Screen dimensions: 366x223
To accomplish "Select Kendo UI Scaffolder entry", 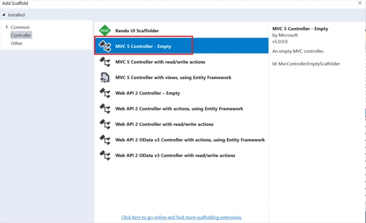I will [x=181, y=30].
